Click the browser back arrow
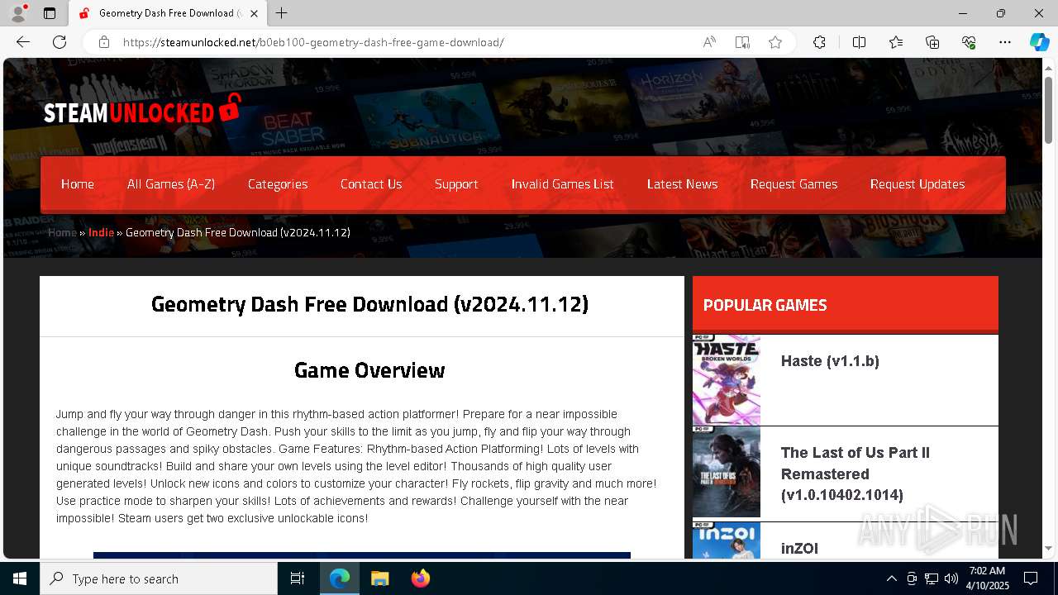Image resolution: width=1058 pixels, height=595 pixels. point(23,42)
